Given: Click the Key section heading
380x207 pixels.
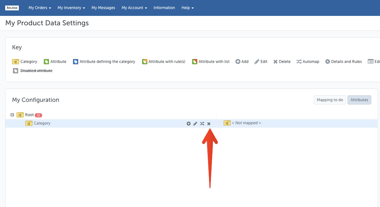Looking at the screenshot, I should [17, 47].
